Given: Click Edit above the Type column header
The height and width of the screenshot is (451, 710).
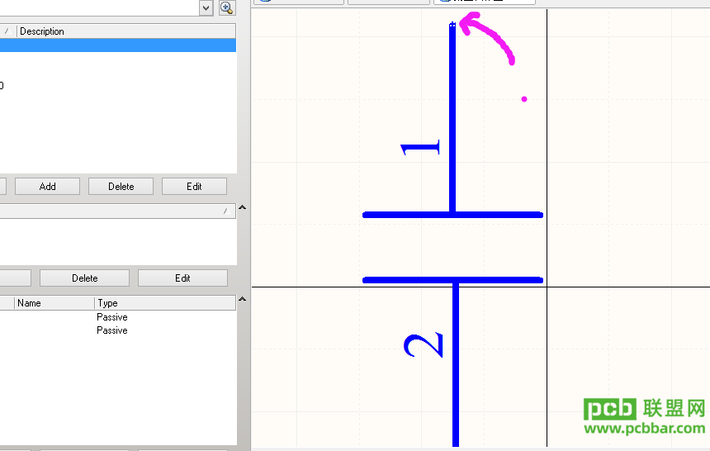Looking at the screenshot, I should click(182, 278).
